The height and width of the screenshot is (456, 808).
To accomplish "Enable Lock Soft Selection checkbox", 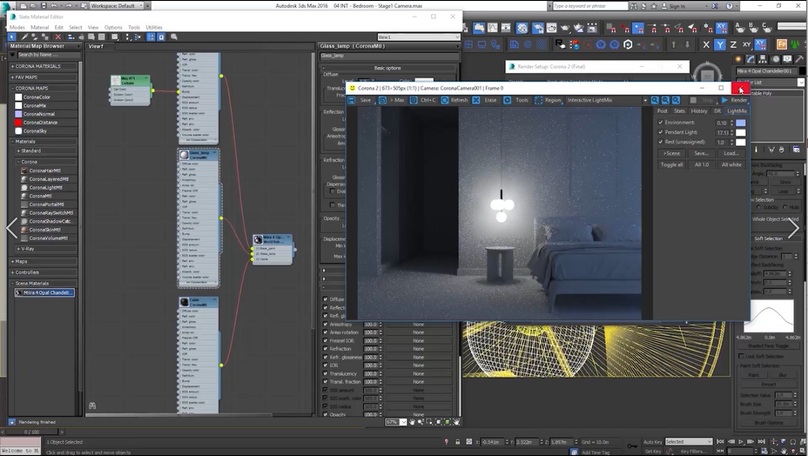I will pyautogui.click(x=741, y=357).
